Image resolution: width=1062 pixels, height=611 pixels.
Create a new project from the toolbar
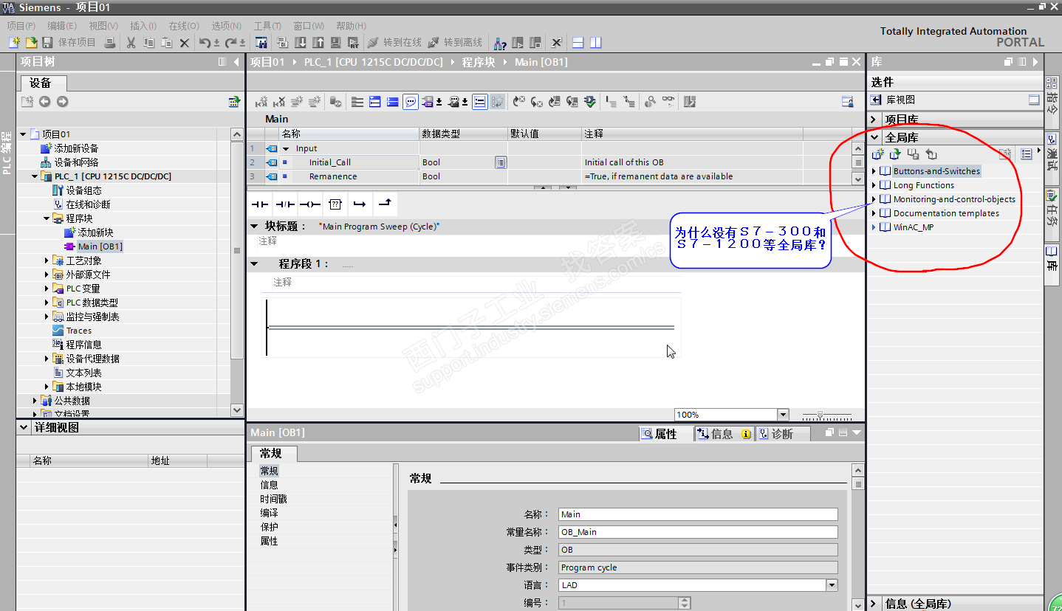point(14,43)
